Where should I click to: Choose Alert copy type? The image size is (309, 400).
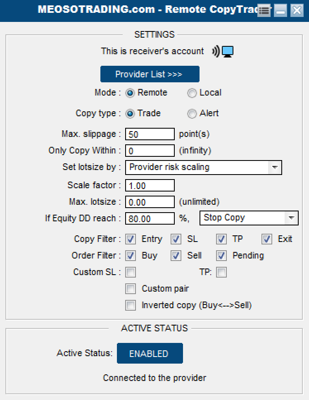(x=192, y=114)
